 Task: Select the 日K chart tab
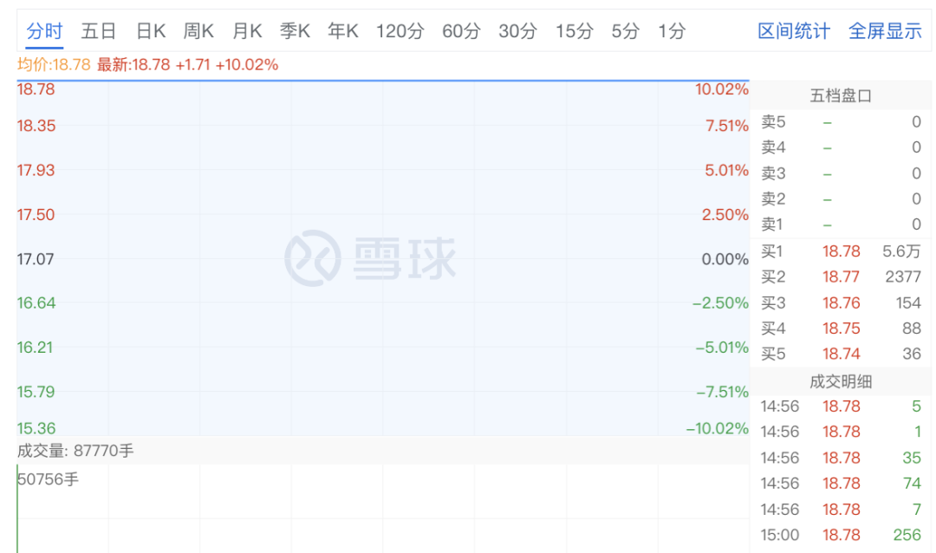coord(151,32)
